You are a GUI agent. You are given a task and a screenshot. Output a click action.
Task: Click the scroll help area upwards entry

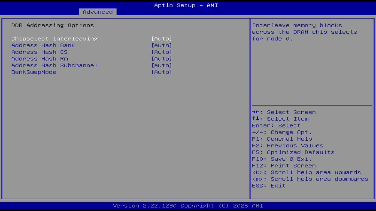point(306,172)
